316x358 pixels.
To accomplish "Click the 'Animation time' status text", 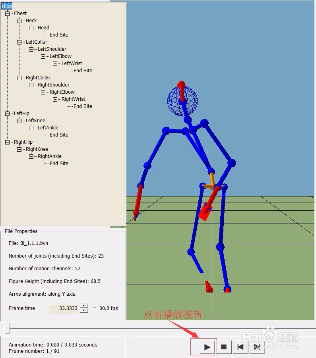I will click(53, 345).
